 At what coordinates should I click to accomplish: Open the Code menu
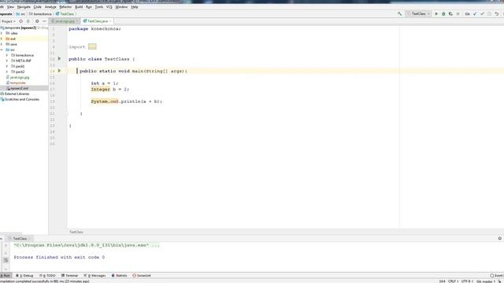point(38,7)
